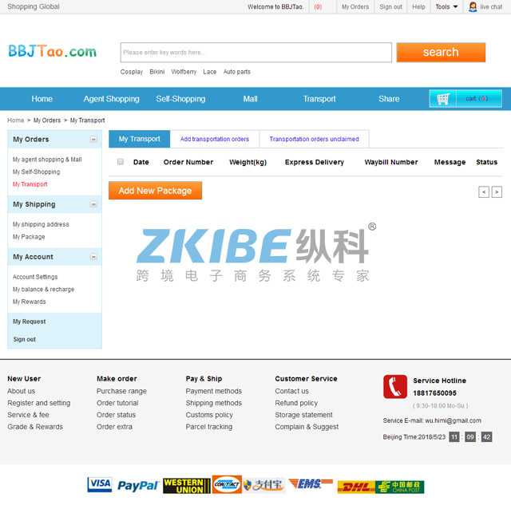Viewport: 511px width, 505px height.
Task: Open Transport in navigation bar
Action: pos(319,99)
